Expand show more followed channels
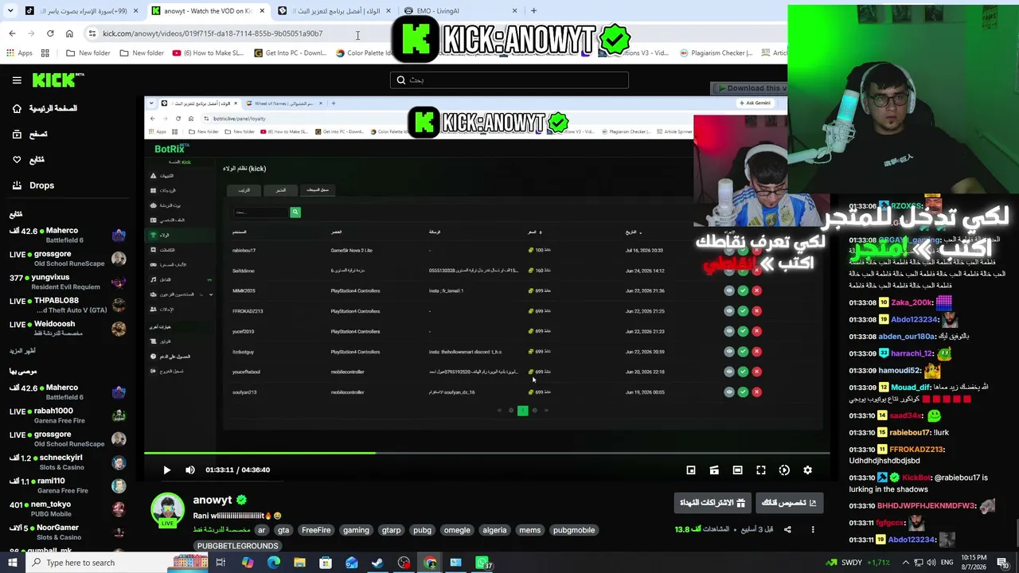The height and width of the screenshot is (573, 1019). coord(22,351)
